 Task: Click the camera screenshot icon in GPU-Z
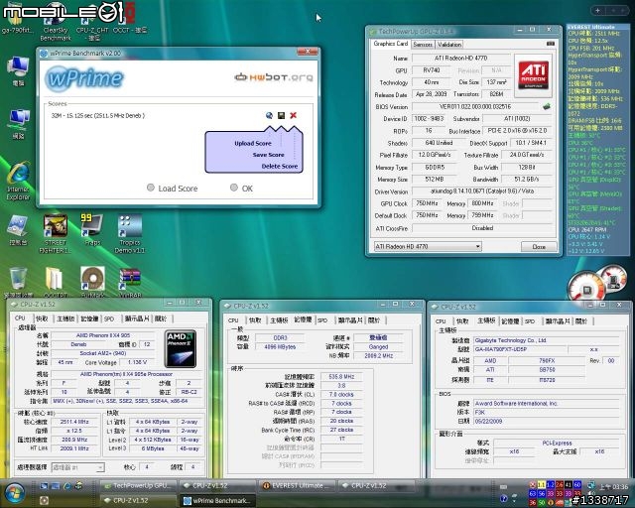[x=551, y=44]
